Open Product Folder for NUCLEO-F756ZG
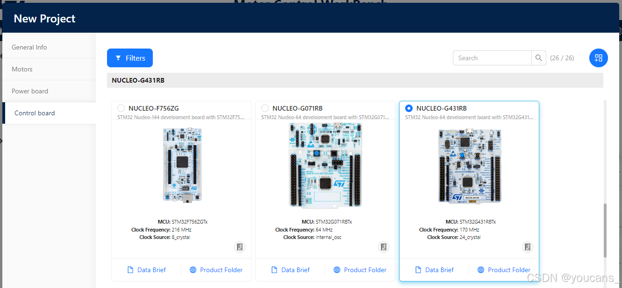The width and height of the screenshot is (622, 288). 216,270
